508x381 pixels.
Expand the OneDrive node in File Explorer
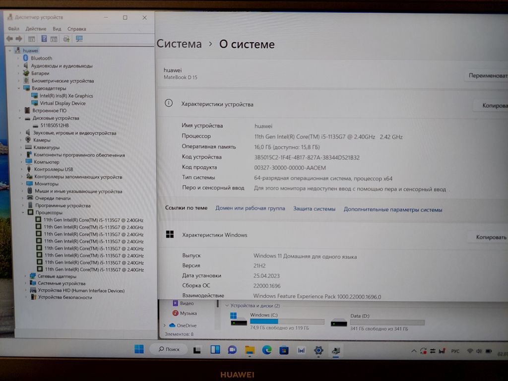click(165, 325)
